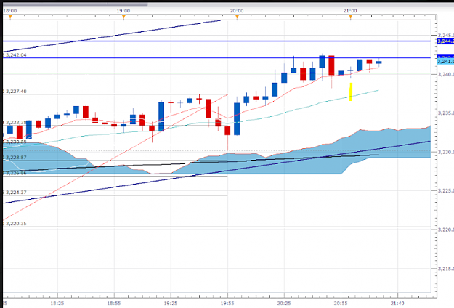The image size is (454, 308).
Task: Click the orange marker below 19:00
Action: pos(123,17)
